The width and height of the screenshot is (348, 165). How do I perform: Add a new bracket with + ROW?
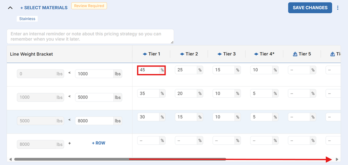tap(99, 143)
